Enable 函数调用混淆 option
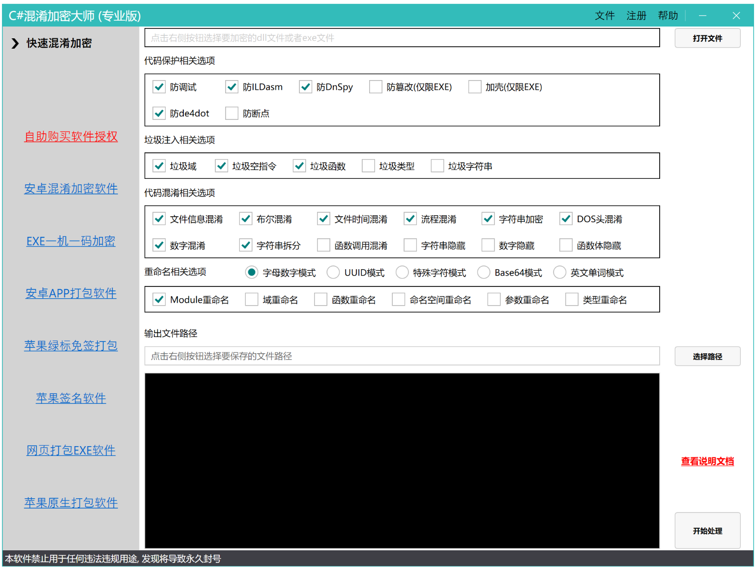756x567 pixels. pyautogui.click(x=323, y=245)
